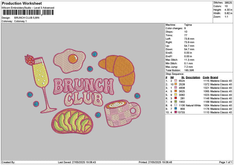
Task: Click design name BRUNCH CLUB 5,8IN
Action: tap(27, 18)
